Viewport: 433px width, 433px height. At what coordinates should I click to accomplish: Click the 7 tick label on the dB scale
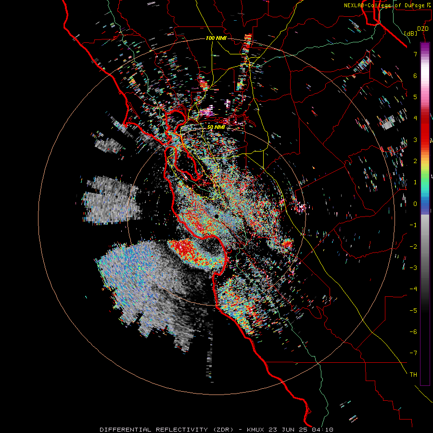pos(415,54)
